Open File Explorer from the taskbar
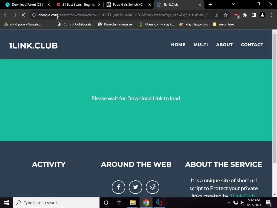Viewport: 277px width, 208px height. pos(133,203)
